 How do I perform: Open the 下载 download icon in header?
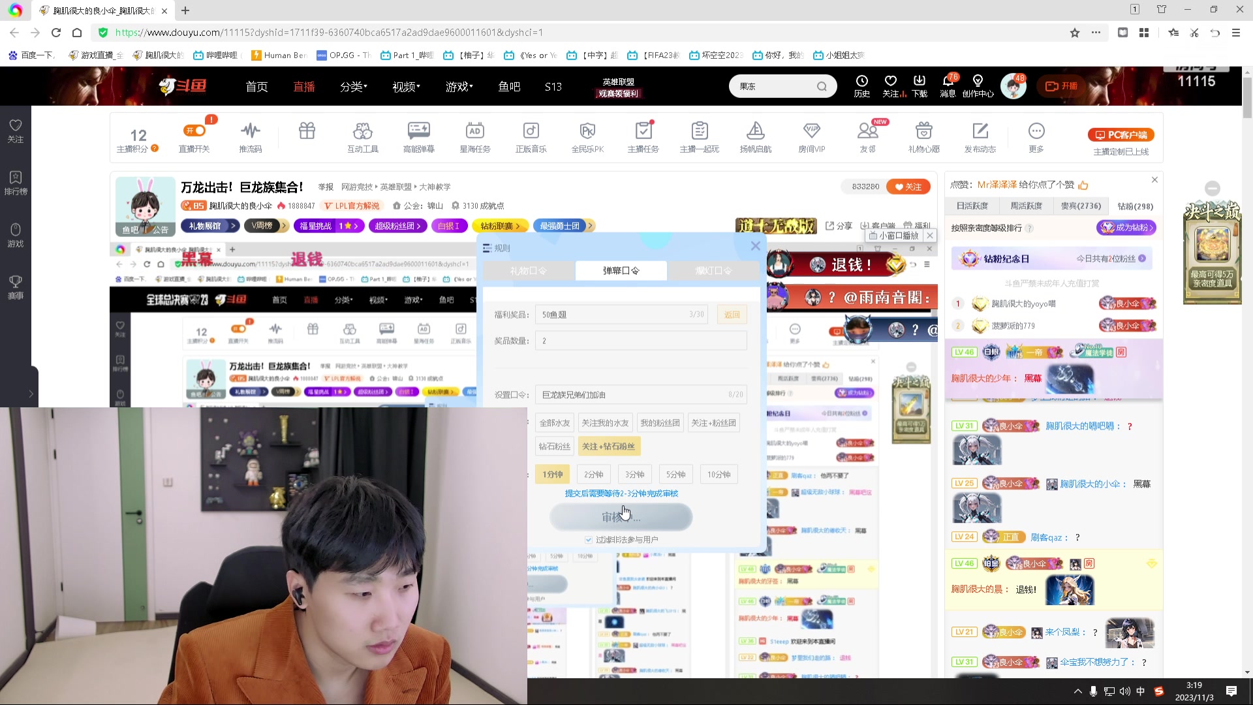pyautogui.click(x=920, y=81)
